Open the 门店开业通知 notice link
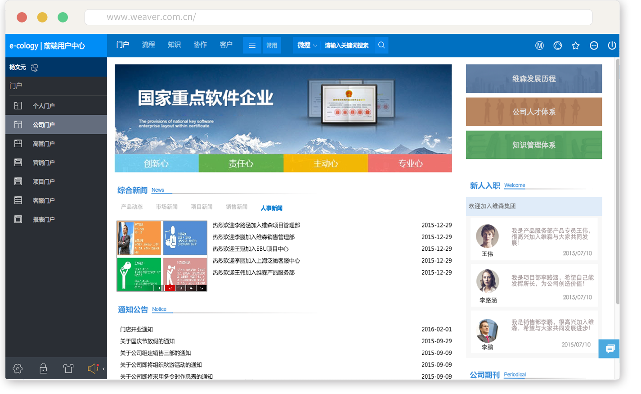 click(136, 330)
